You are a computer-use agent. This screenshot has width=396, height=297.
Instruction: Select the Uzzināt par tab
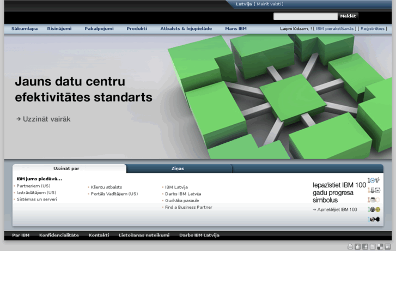66,168
